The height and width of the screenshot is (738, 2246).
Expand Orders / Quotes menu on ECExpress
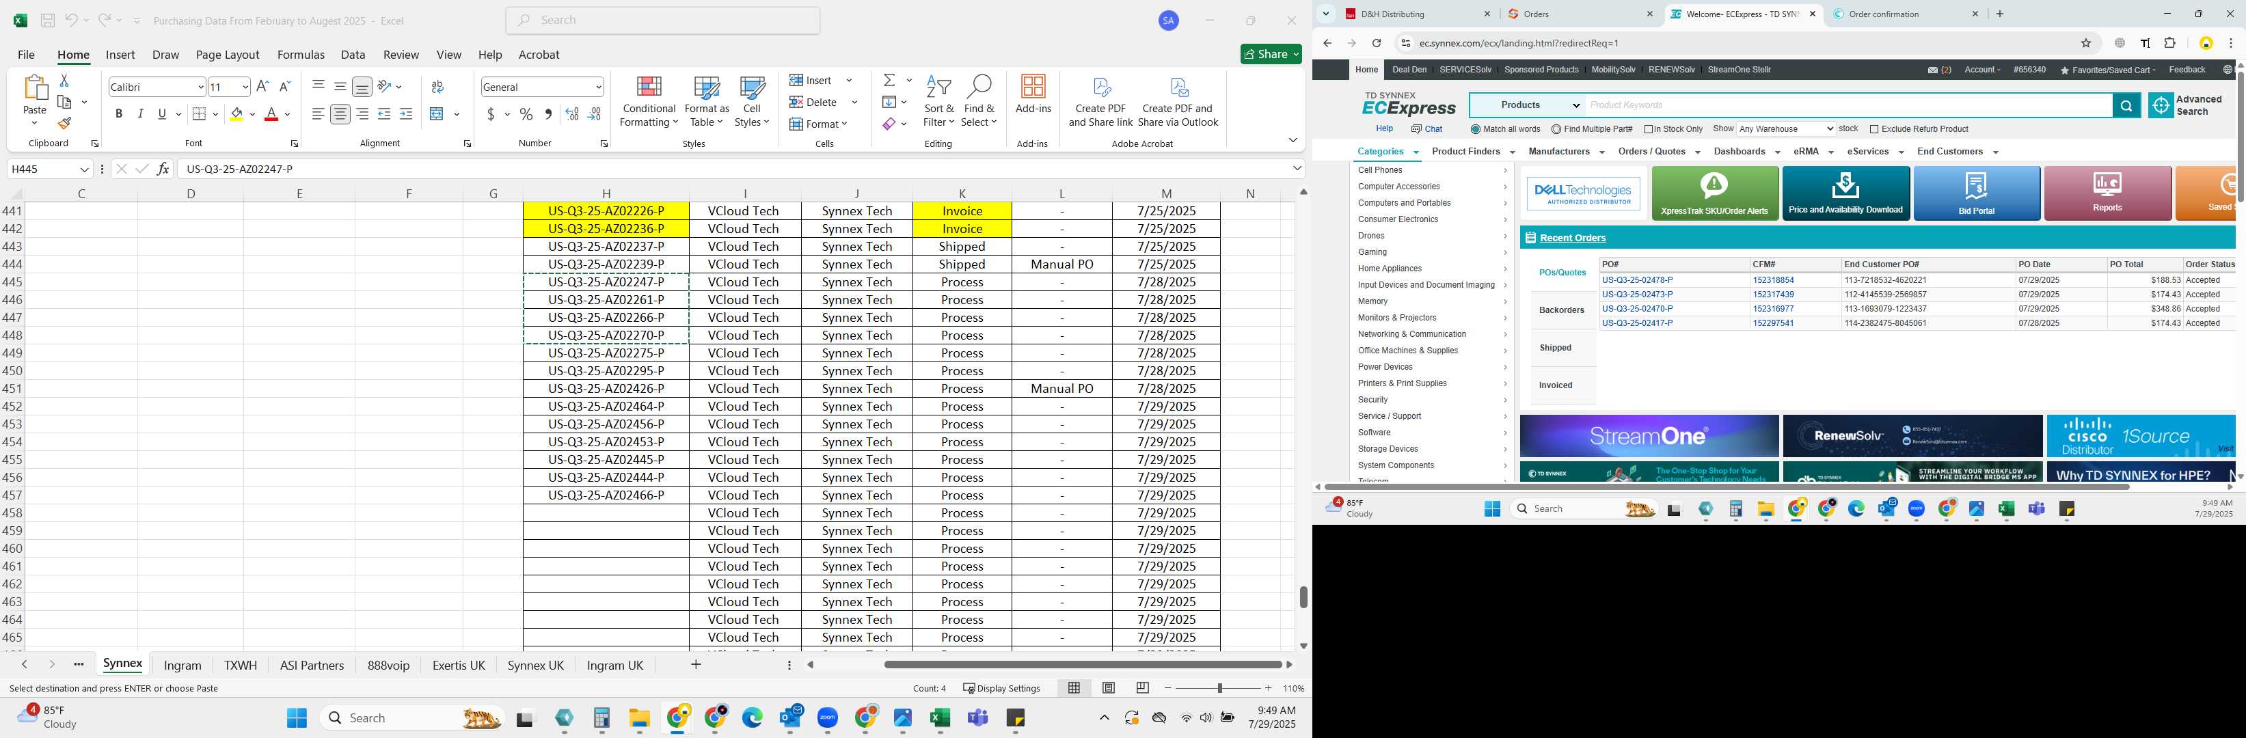tap(1658, 152)
